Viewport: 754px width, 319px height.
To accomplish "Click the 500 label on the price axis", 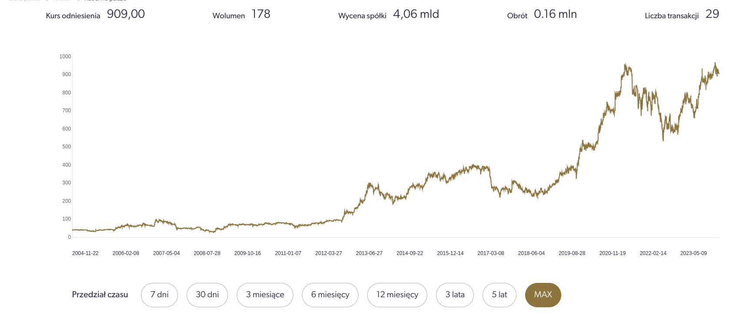I will point(67,147).
